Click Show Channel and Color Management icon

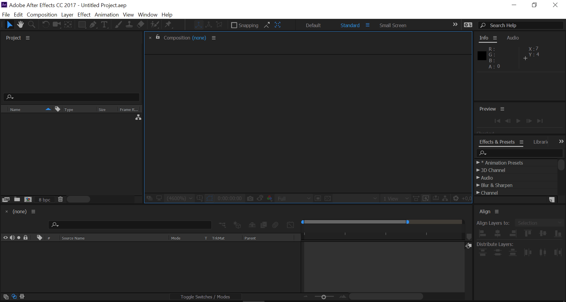[269, 198]
